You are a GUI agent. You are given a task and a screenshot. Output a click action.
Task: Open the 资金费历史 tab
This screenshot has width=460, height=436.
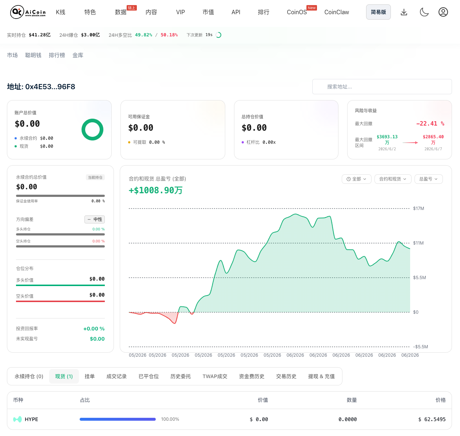point(251,376)
